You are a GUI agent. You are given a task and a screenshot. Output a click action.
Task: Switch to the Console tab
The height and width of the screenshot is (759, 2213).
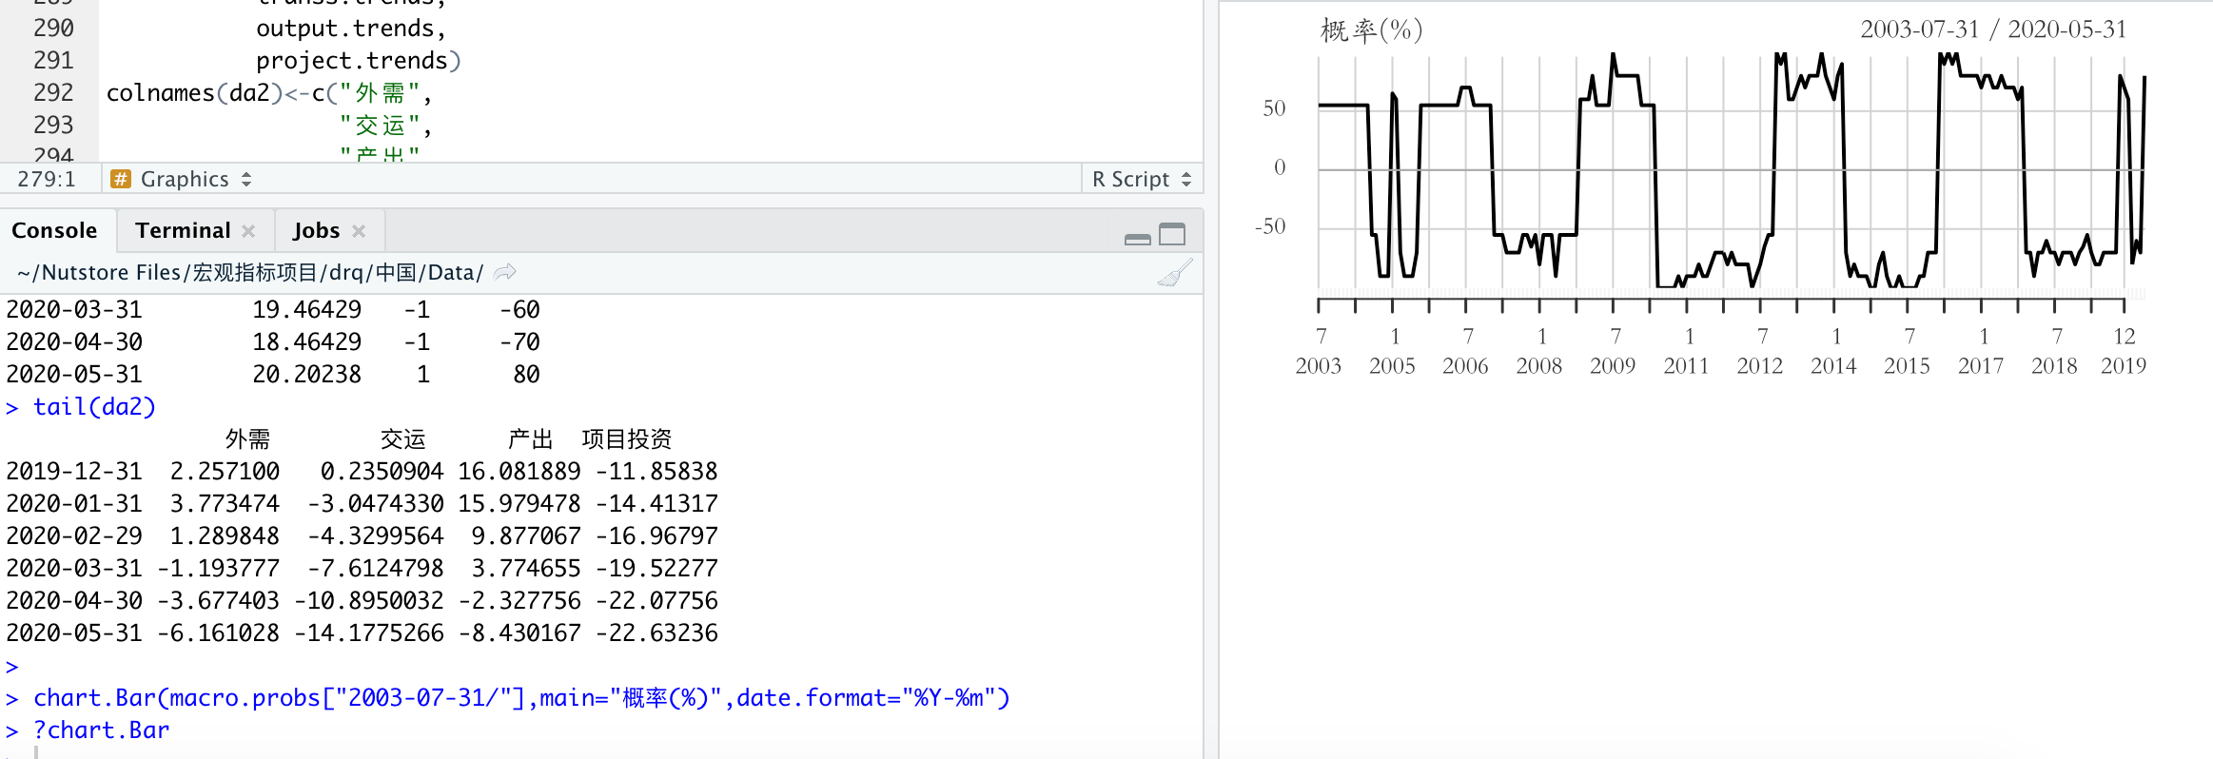[x=54, y=230]
